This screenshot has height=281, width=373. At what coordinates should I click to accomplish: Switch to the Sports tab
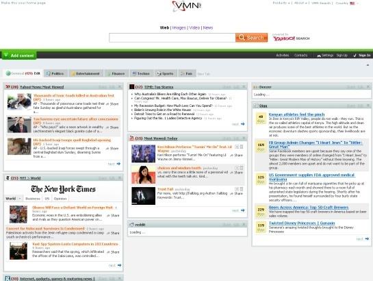click(166, 73)
